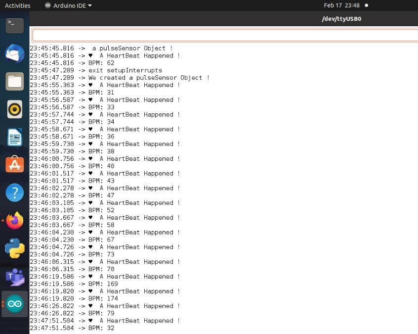
Task: Click the 'BPM: 43' log line
Action: point(72,181)
